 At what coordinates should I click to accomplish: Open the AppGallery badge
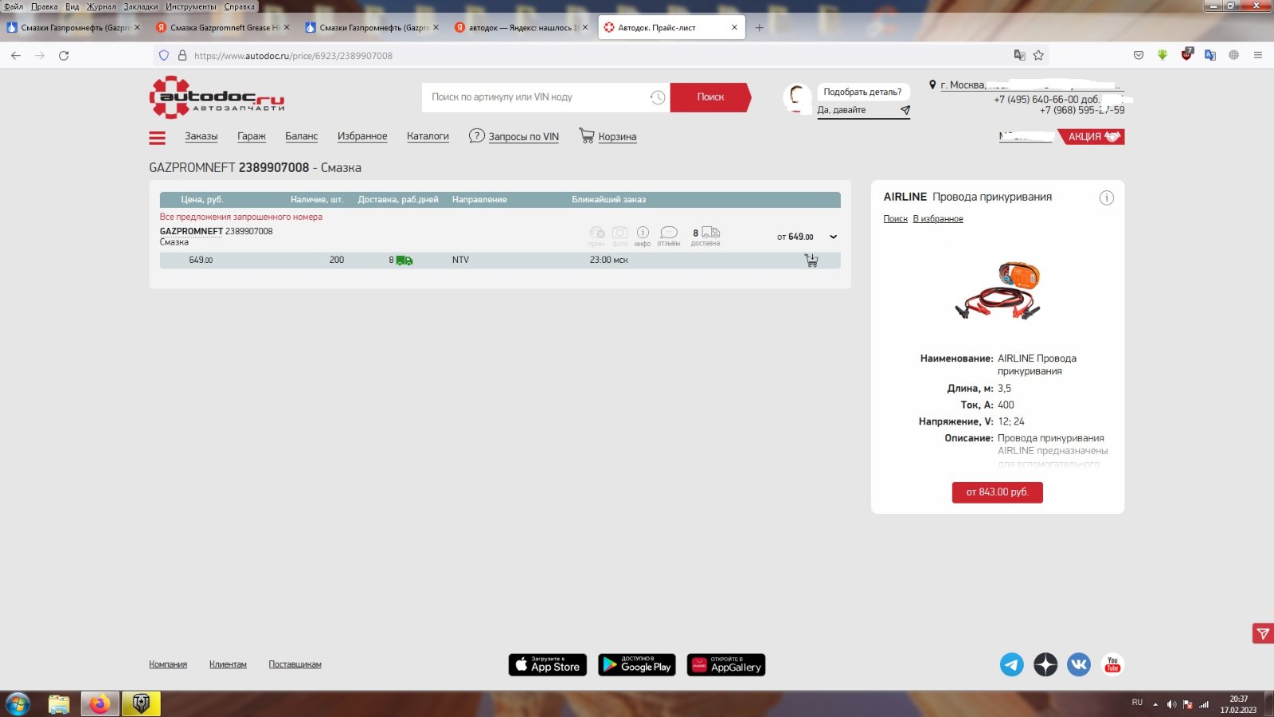click(x=726, y=664)
